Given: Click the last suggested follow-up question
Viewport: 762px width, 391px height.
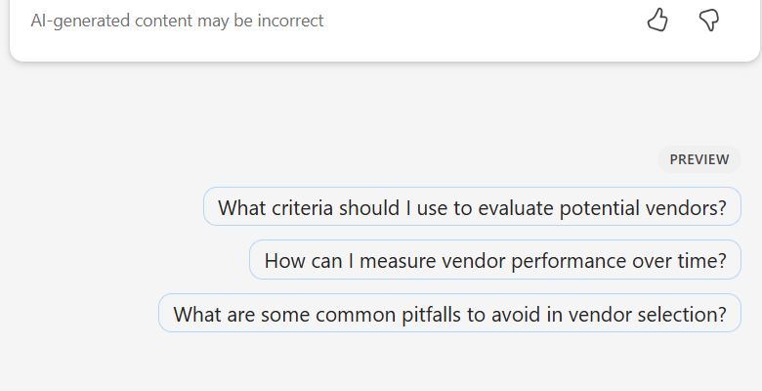Looking at the screenshot, I should (x=449, y=314).
